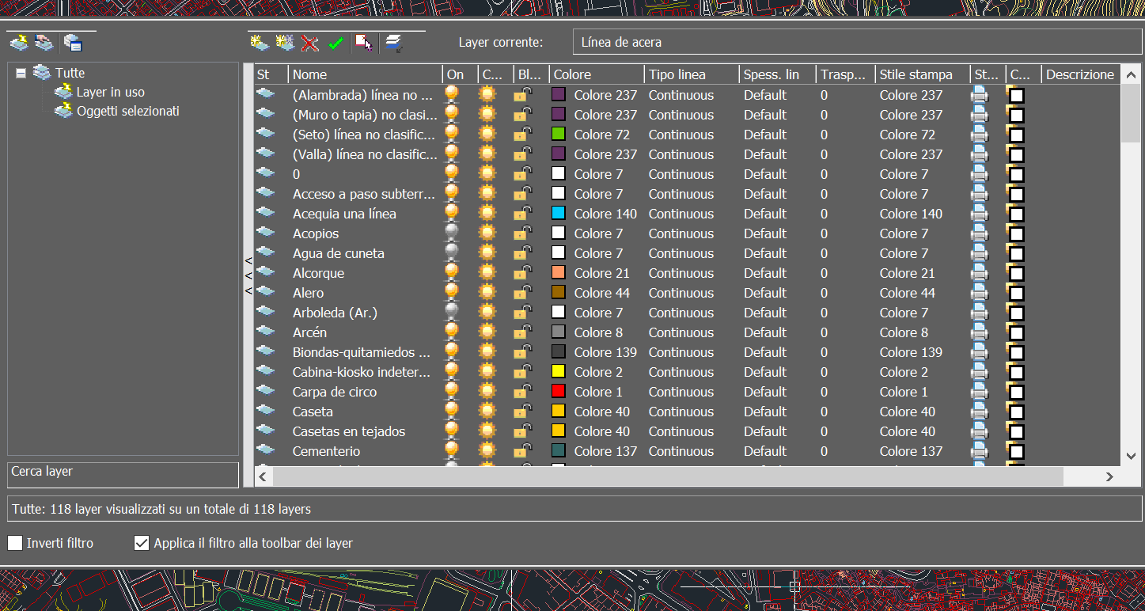Turn off the (Alambrada) layer lightbulb
Image resolution: width=1145 pixels, height=611 pixels.
click(452, 94)
